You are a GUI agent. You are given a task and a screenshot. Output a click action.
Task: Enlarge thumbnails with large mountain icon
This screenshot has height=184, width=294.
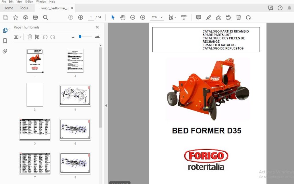97,37
